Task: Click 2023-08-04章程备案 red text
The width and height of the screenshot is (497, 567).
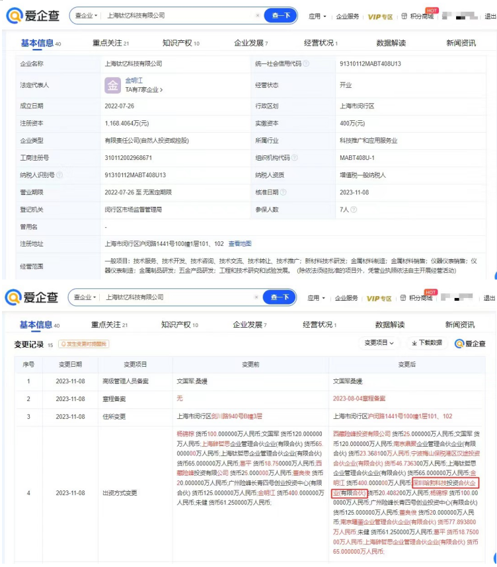Action: 359,398
